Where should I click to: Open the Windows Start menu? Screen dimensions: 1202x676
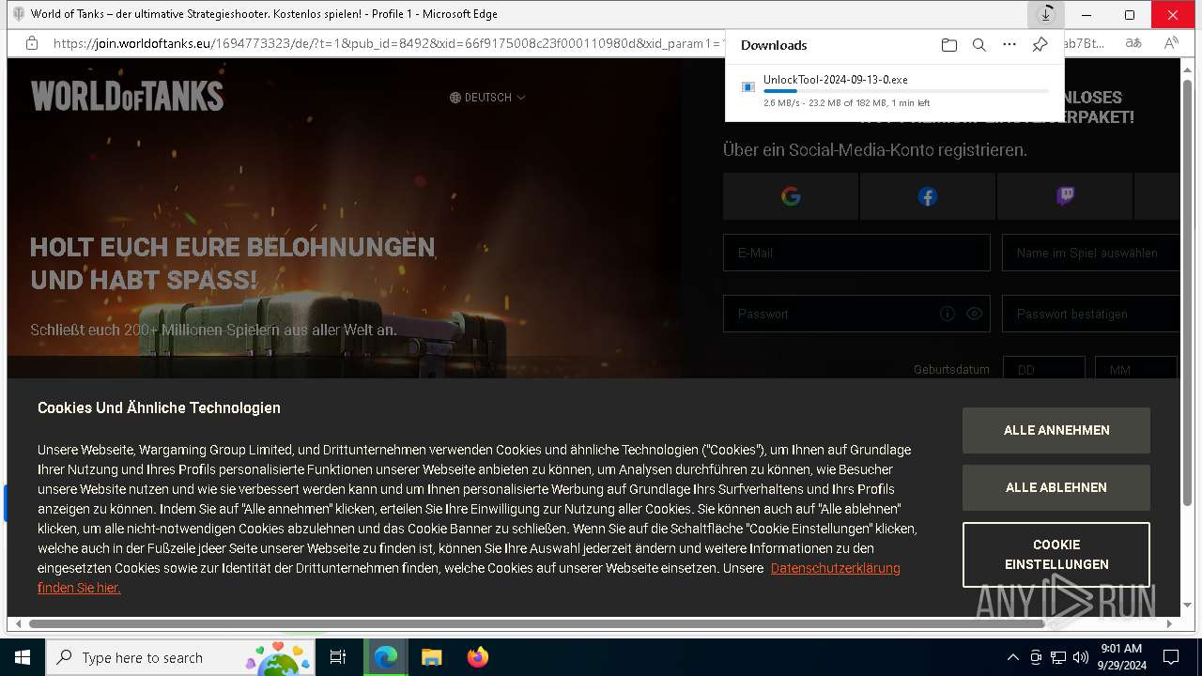coord(23,657)
